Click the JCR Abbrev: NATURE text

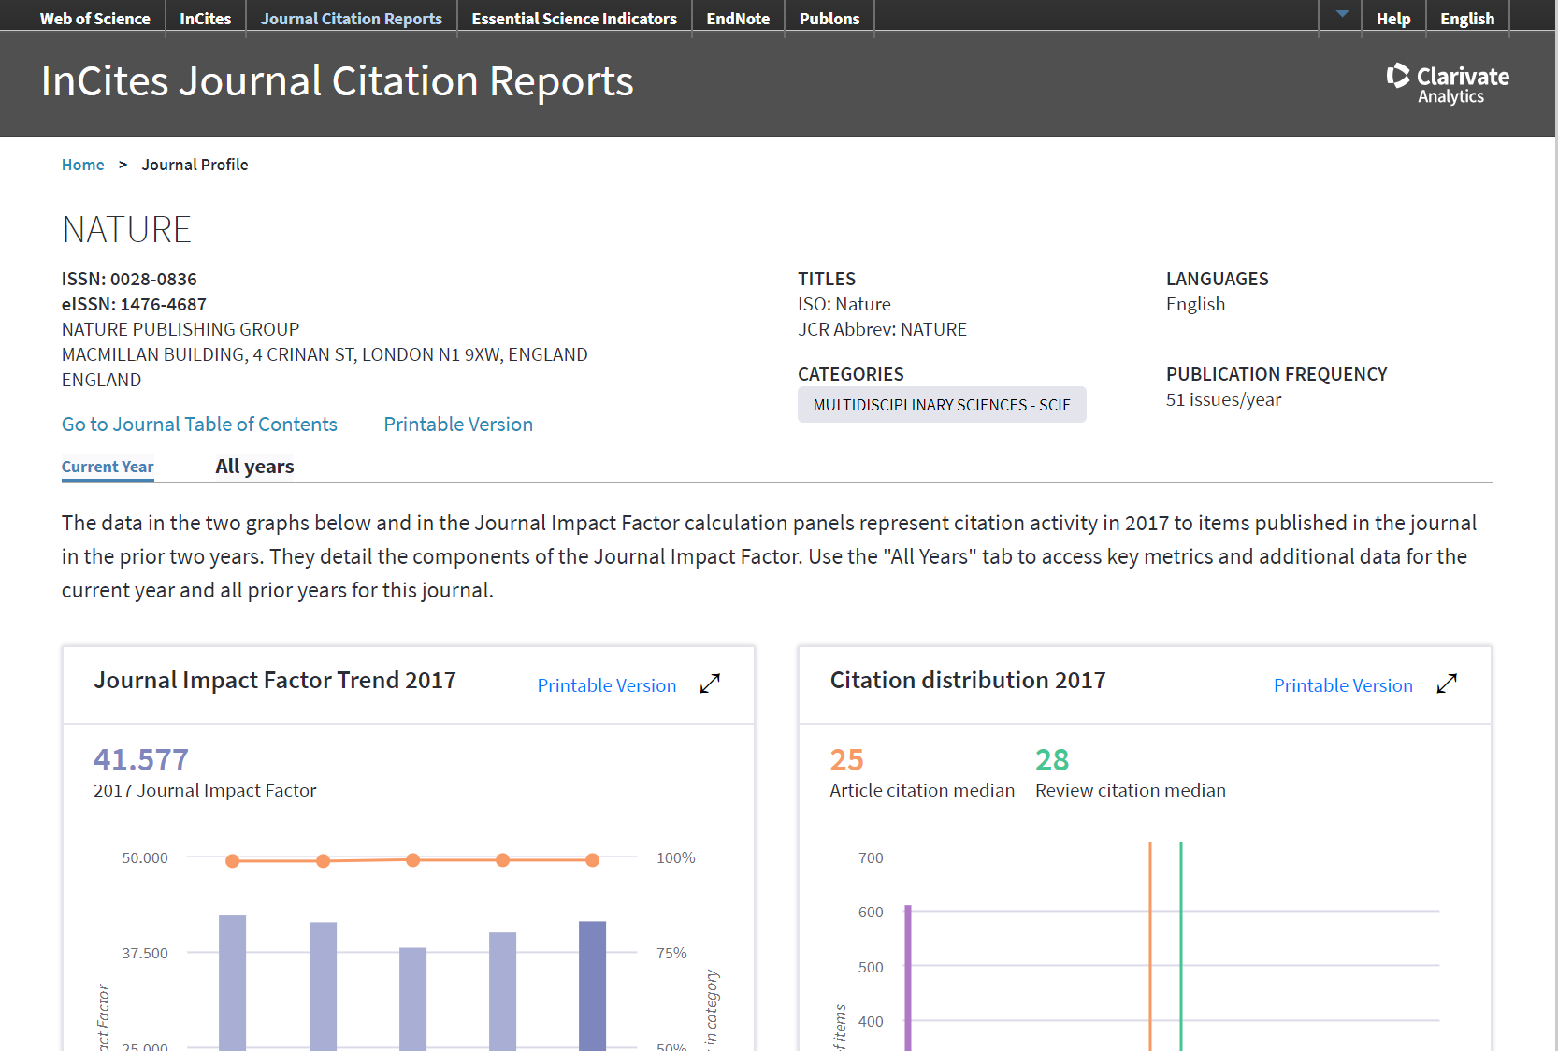(x=882, y=329)
